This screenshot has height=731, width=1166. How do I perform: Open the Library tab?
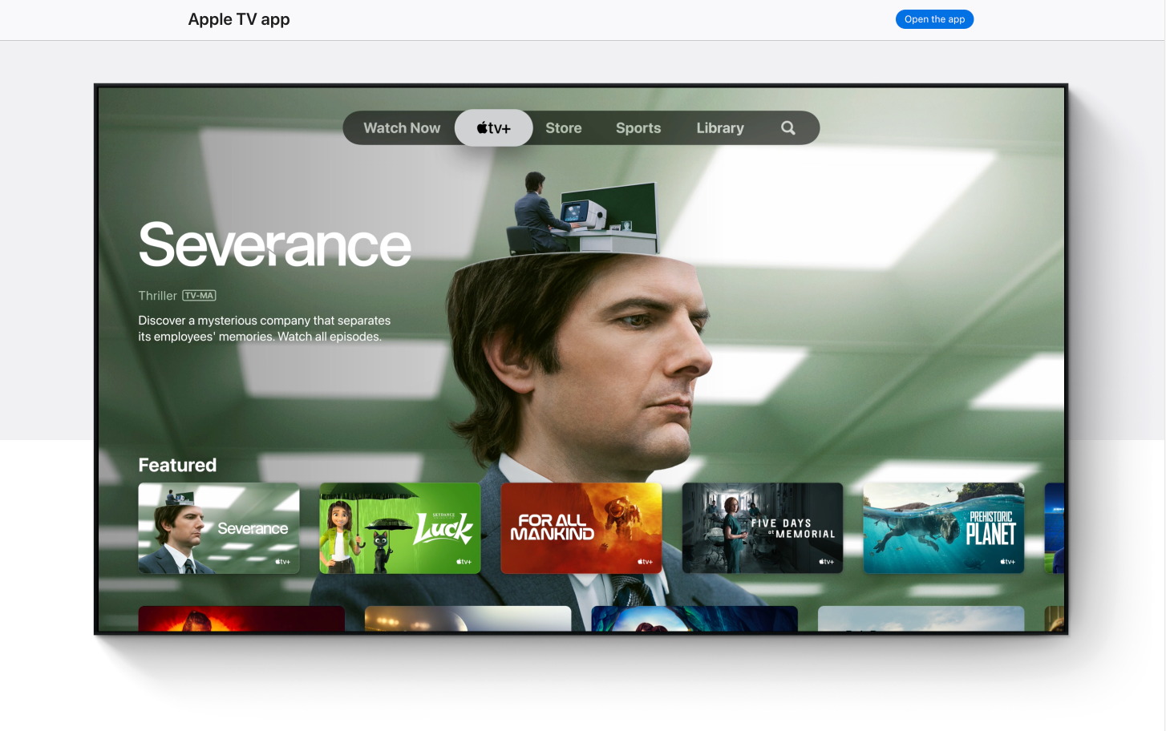[x=720, y=128]
